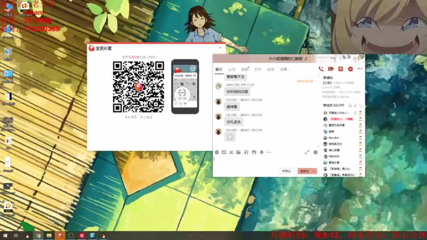
Task: Expand chat input area with diagonal arrows icon
Action: tap(307, 152)
